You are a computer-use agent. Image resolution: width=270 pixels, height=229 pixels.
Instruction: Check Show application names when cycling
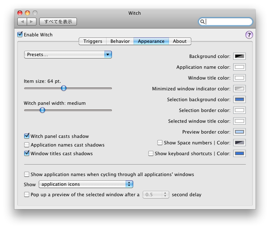coord(27,174)
